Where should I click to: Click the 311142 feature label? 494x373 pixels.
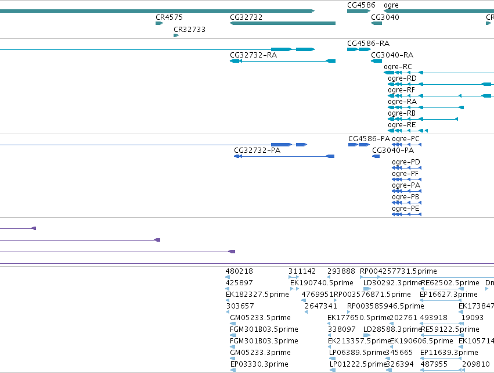(x=302, y=271)
